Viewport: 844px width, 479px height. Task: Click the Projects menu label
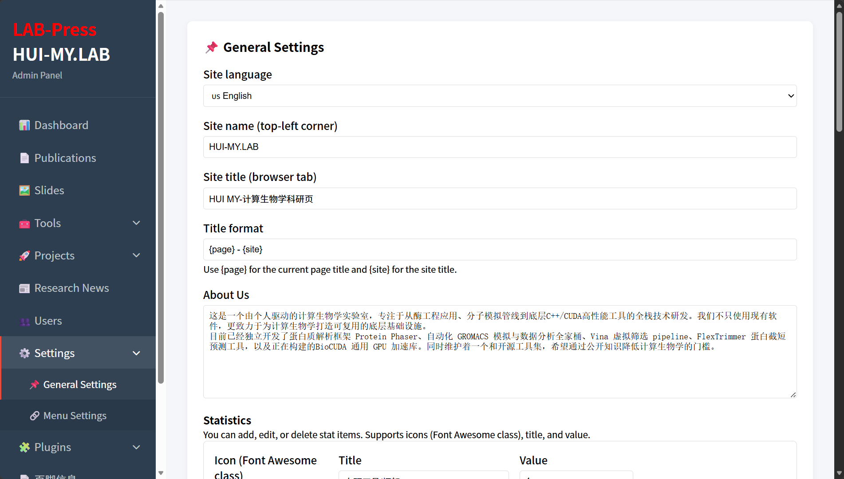55,255
